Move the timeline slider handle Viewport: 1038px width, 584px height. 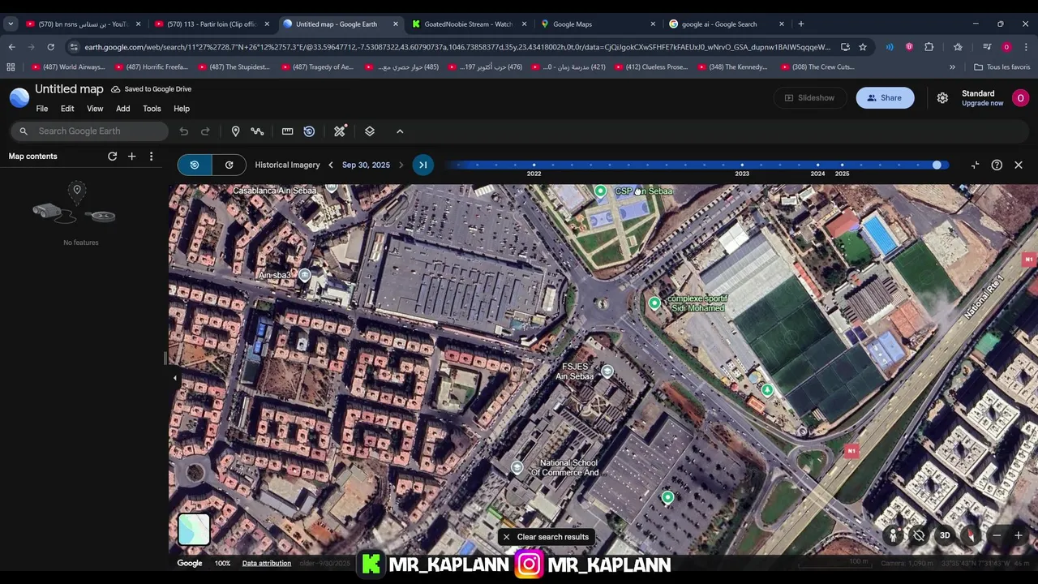[937, 165]
